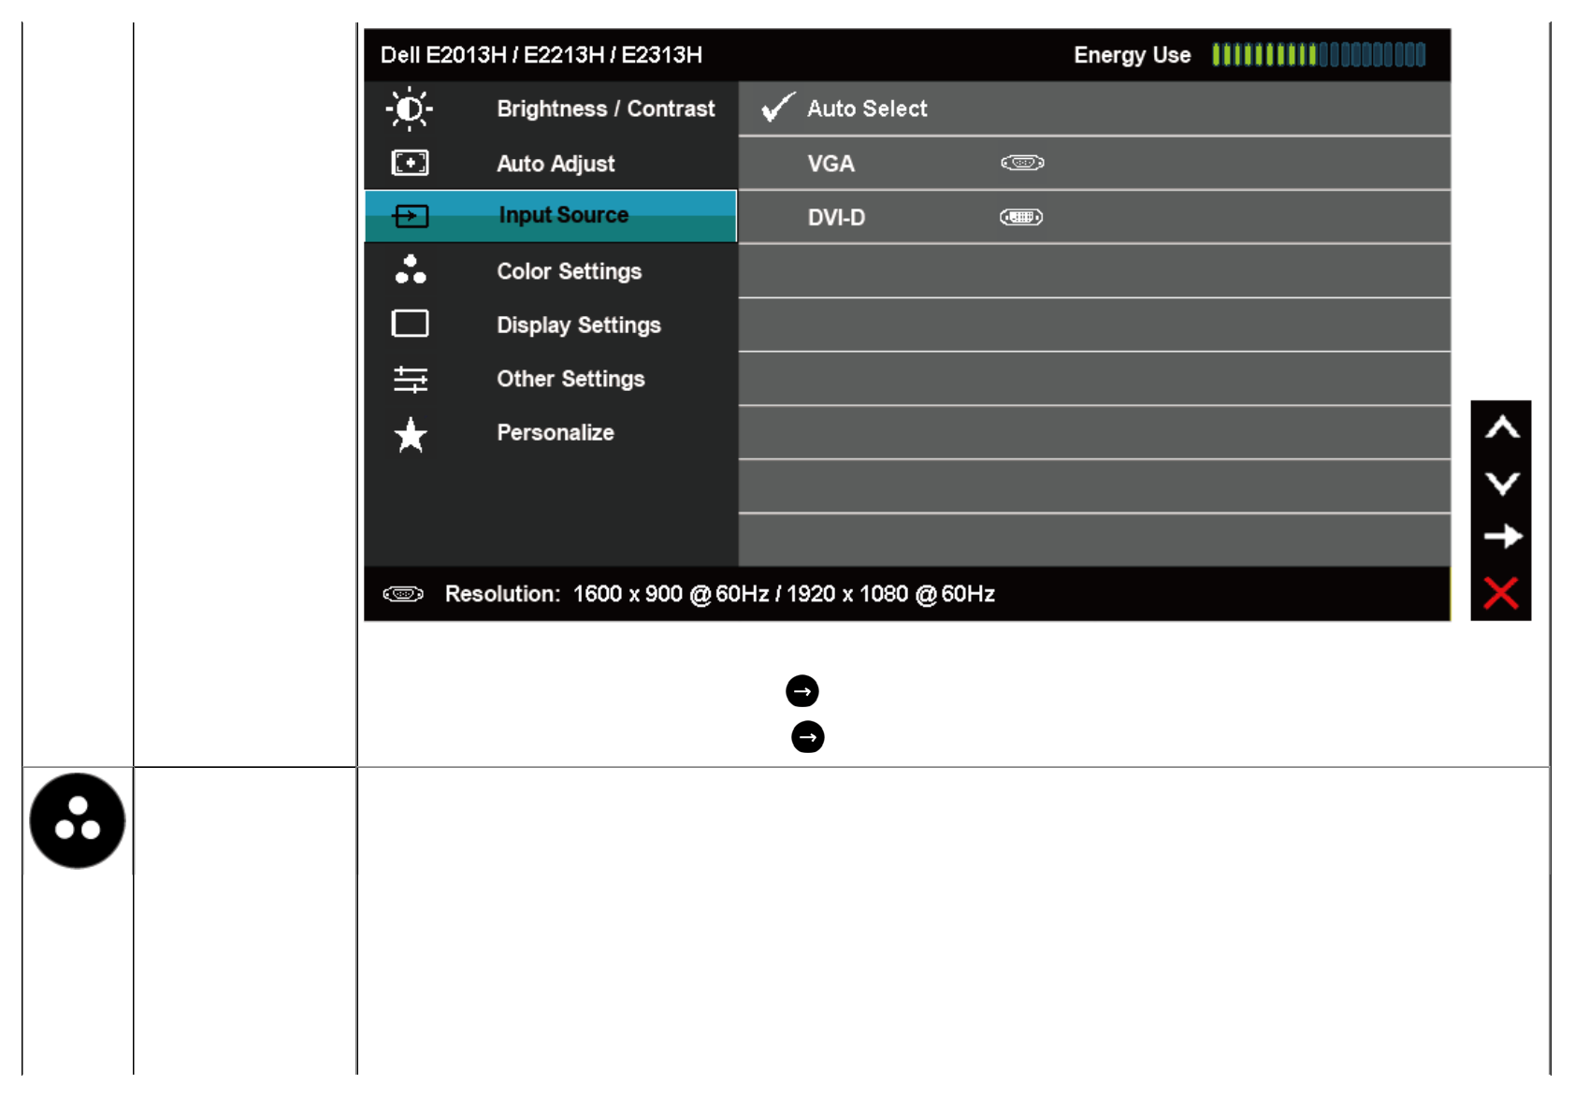Choose DVI-D as the input source

[1094, 217]
